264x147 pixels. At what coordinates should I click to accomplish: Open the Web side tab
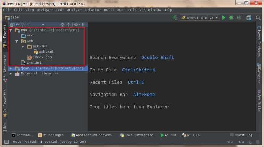click(5, 127)
